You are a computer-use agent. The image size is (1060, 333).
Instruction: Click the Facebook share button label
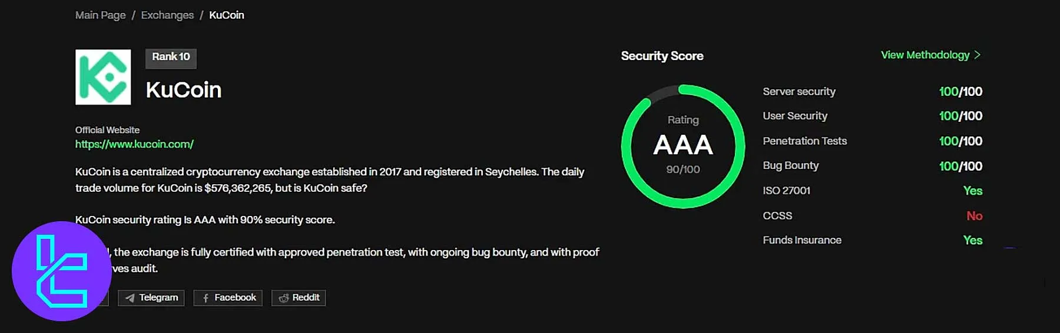pyautogui.click(x=235, y=298)
